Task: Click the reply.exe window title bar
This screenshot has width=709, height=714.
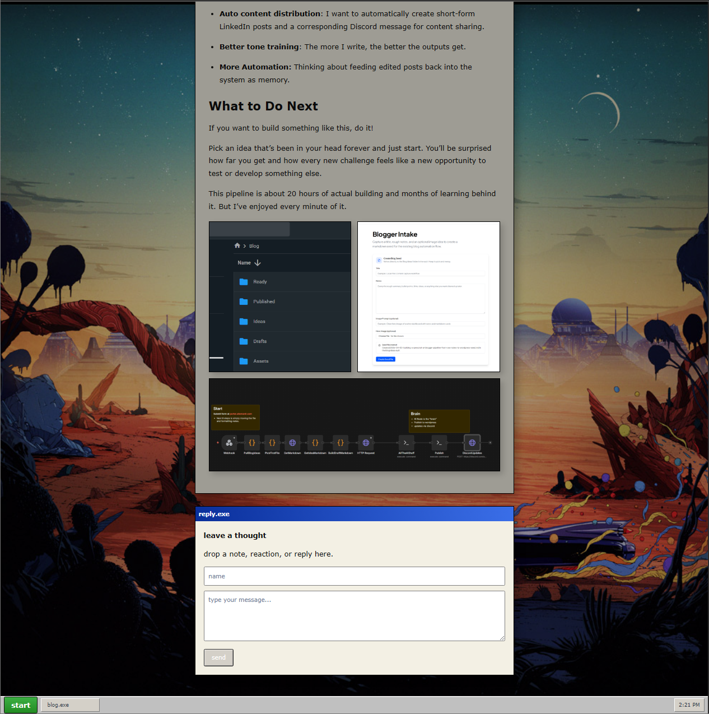Action: point(354,514)
